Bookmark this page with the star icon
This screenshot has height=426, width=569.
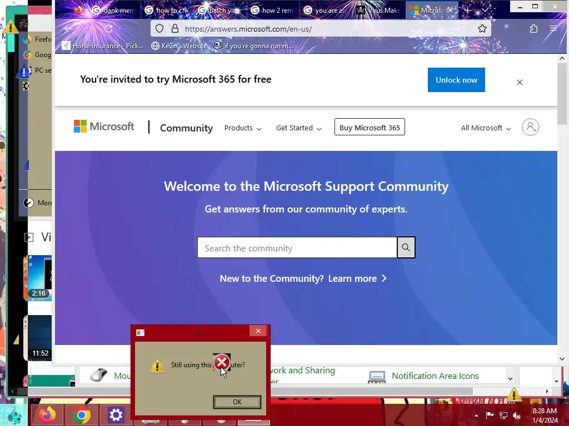(x=482, y=29)
